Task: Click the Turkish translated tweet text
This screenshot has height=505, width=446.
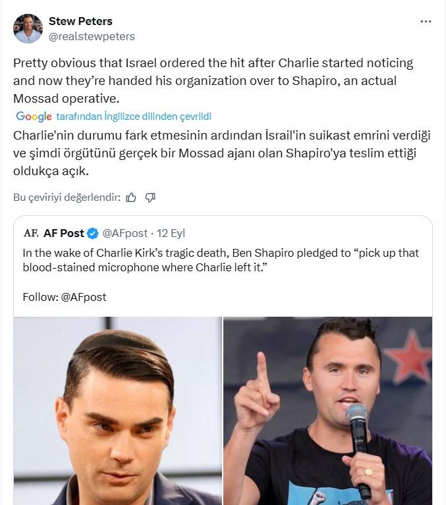Action: 221,153
